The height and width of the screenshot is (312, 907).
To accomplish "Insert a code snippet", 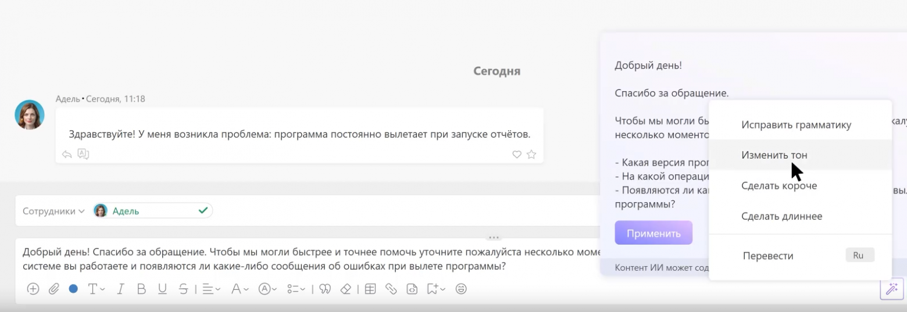I will pos(412,289).
